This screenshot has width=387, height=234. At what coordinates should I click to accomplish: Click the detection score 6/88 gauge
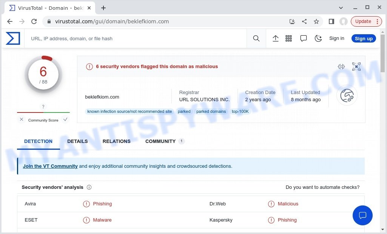[x=43, y=74]
